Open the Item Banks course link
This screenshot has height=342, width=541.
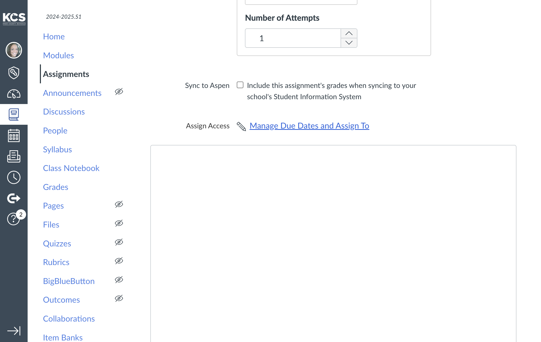coord(63,337)
